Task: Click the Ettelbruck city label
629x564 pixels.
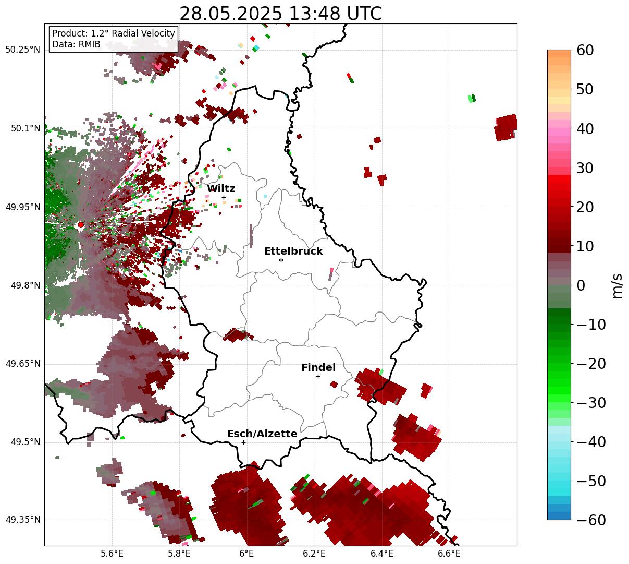Action: (x=293, y=251)
